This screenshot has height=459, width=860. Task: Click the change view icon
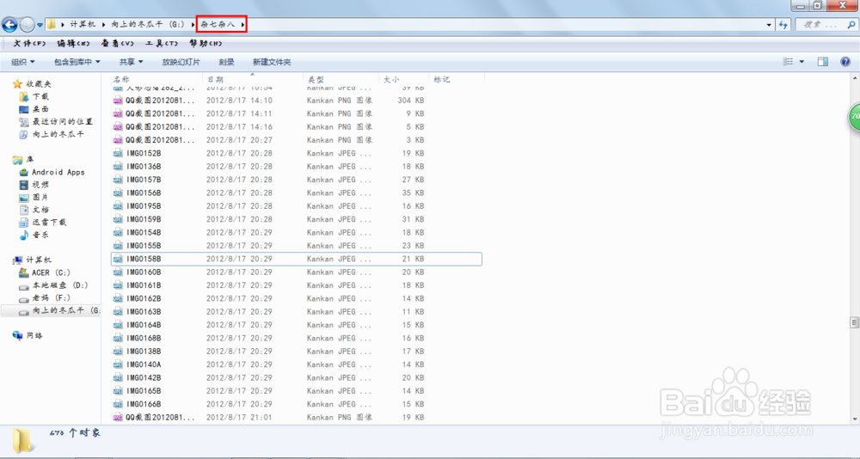[x=788, y=62]
